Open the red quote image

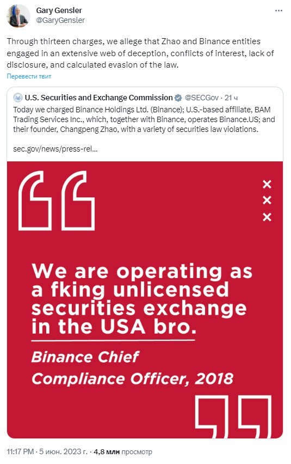[145, 300]
